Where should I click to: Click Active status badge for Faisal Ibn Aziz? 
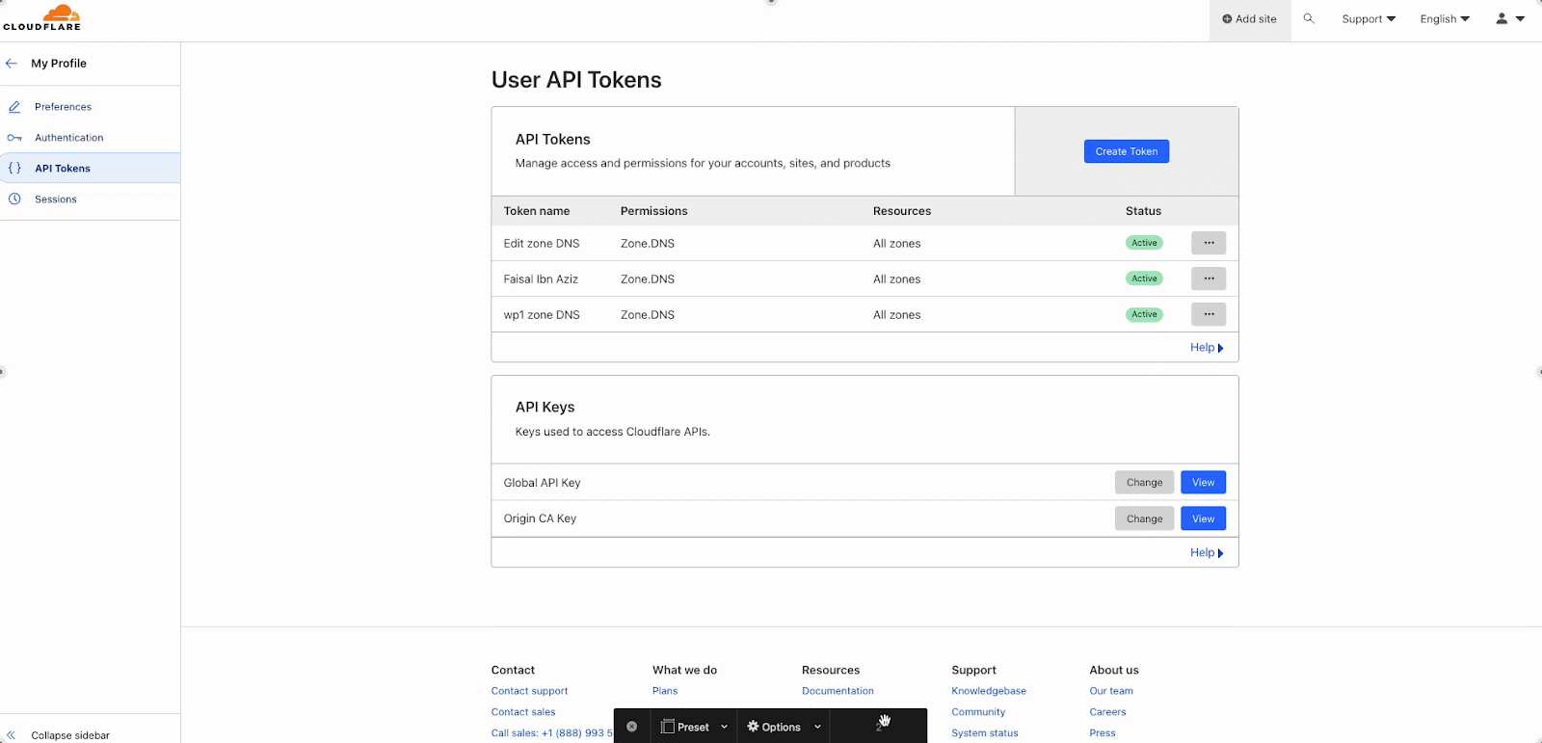(1144, 279)
